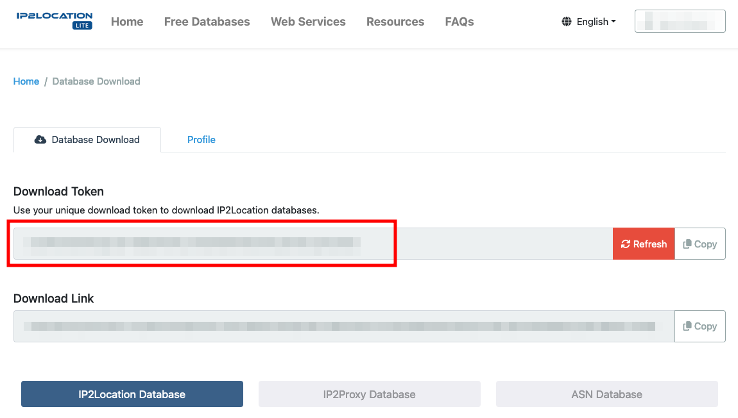Select the ASN Database button
738x418 pixels.
606,394
